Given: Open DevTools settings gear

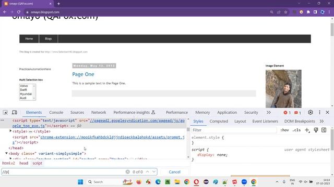Looking at the screenshot, I should coord(311,112).
